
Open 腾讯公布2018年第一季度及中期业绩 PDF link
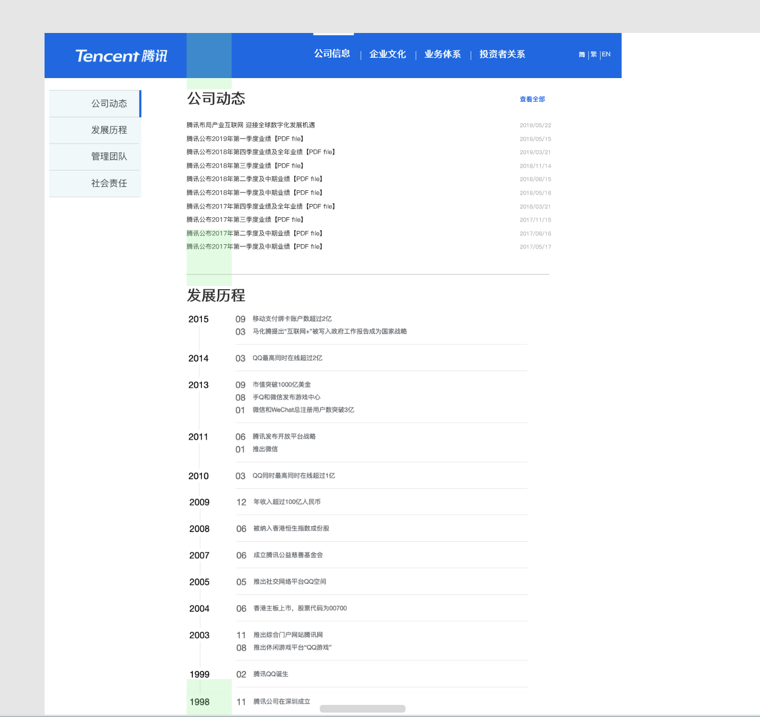255,193
